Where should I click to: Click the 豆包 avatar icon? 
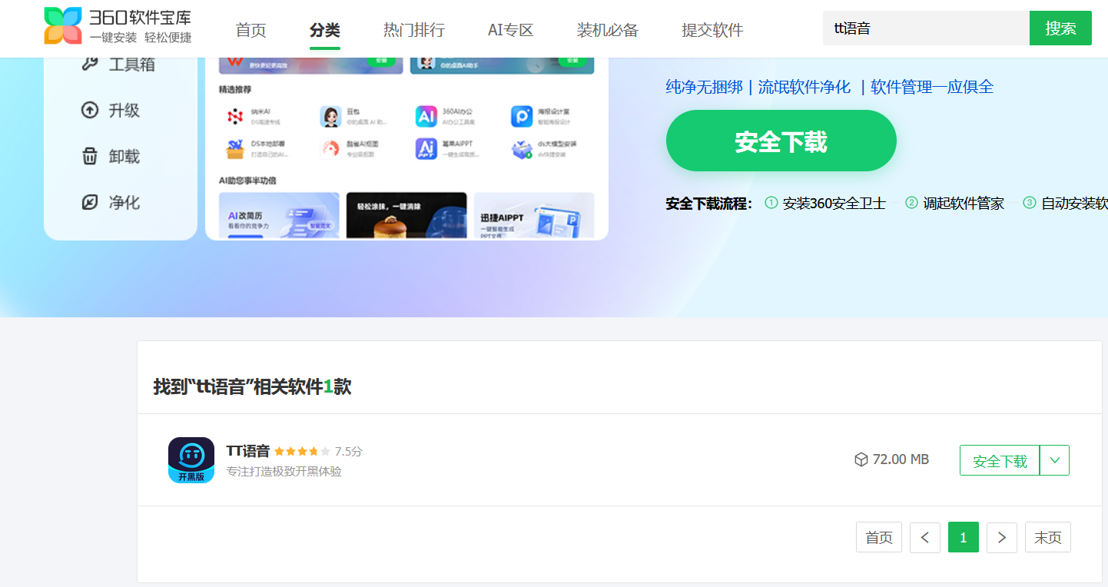[x=330, y=116]
